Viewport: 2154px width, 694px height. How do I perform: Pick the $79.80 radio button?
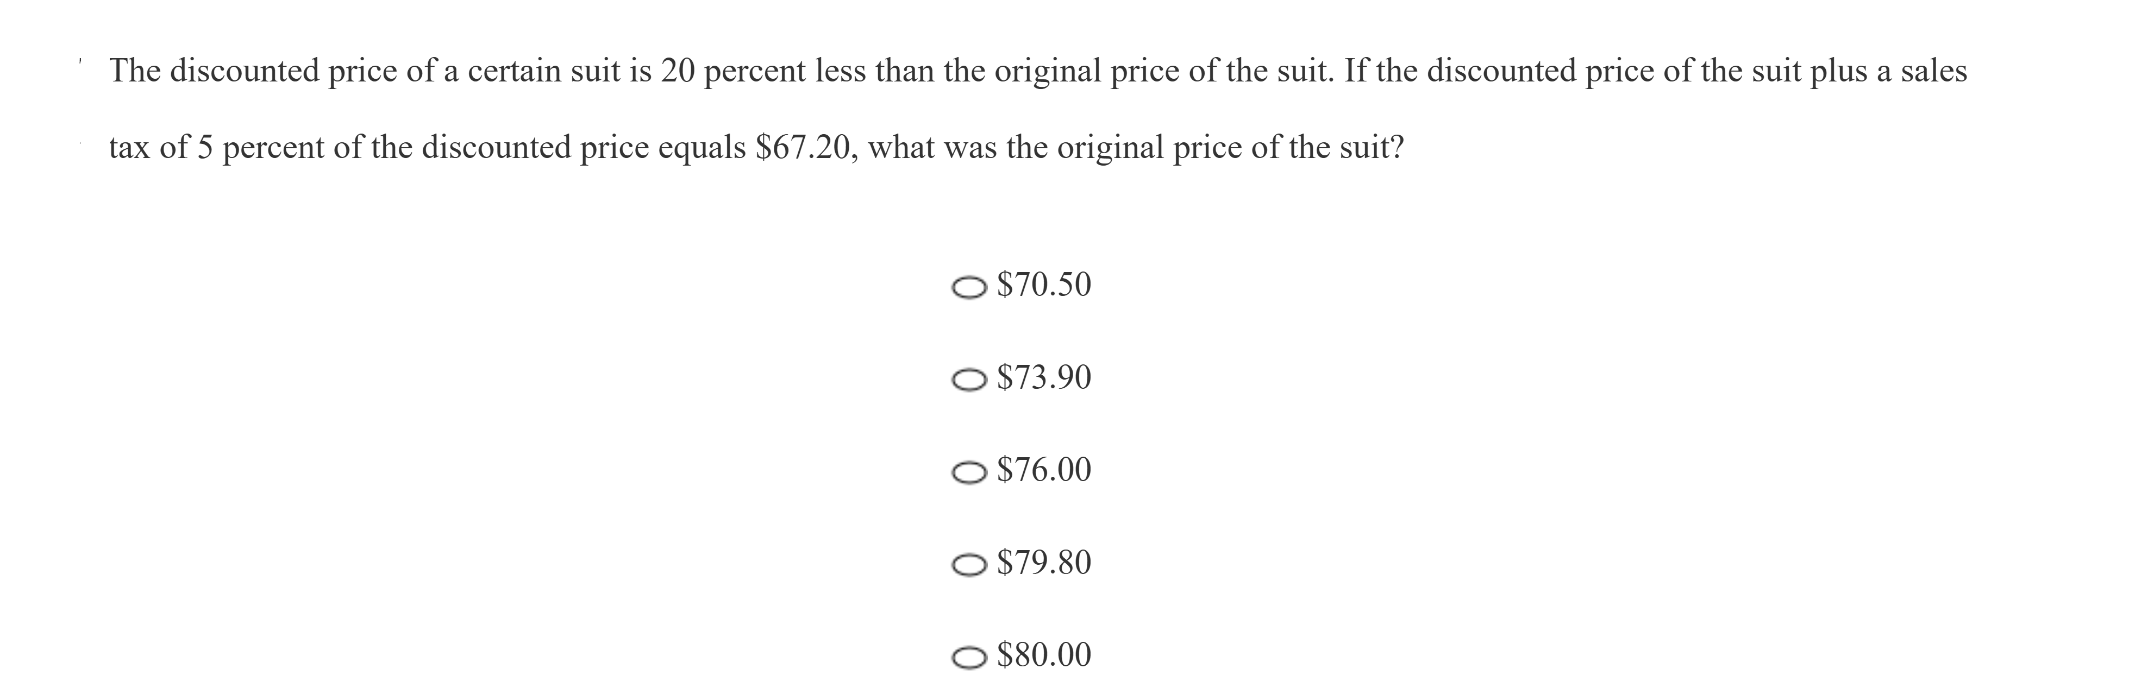point(969,565)
